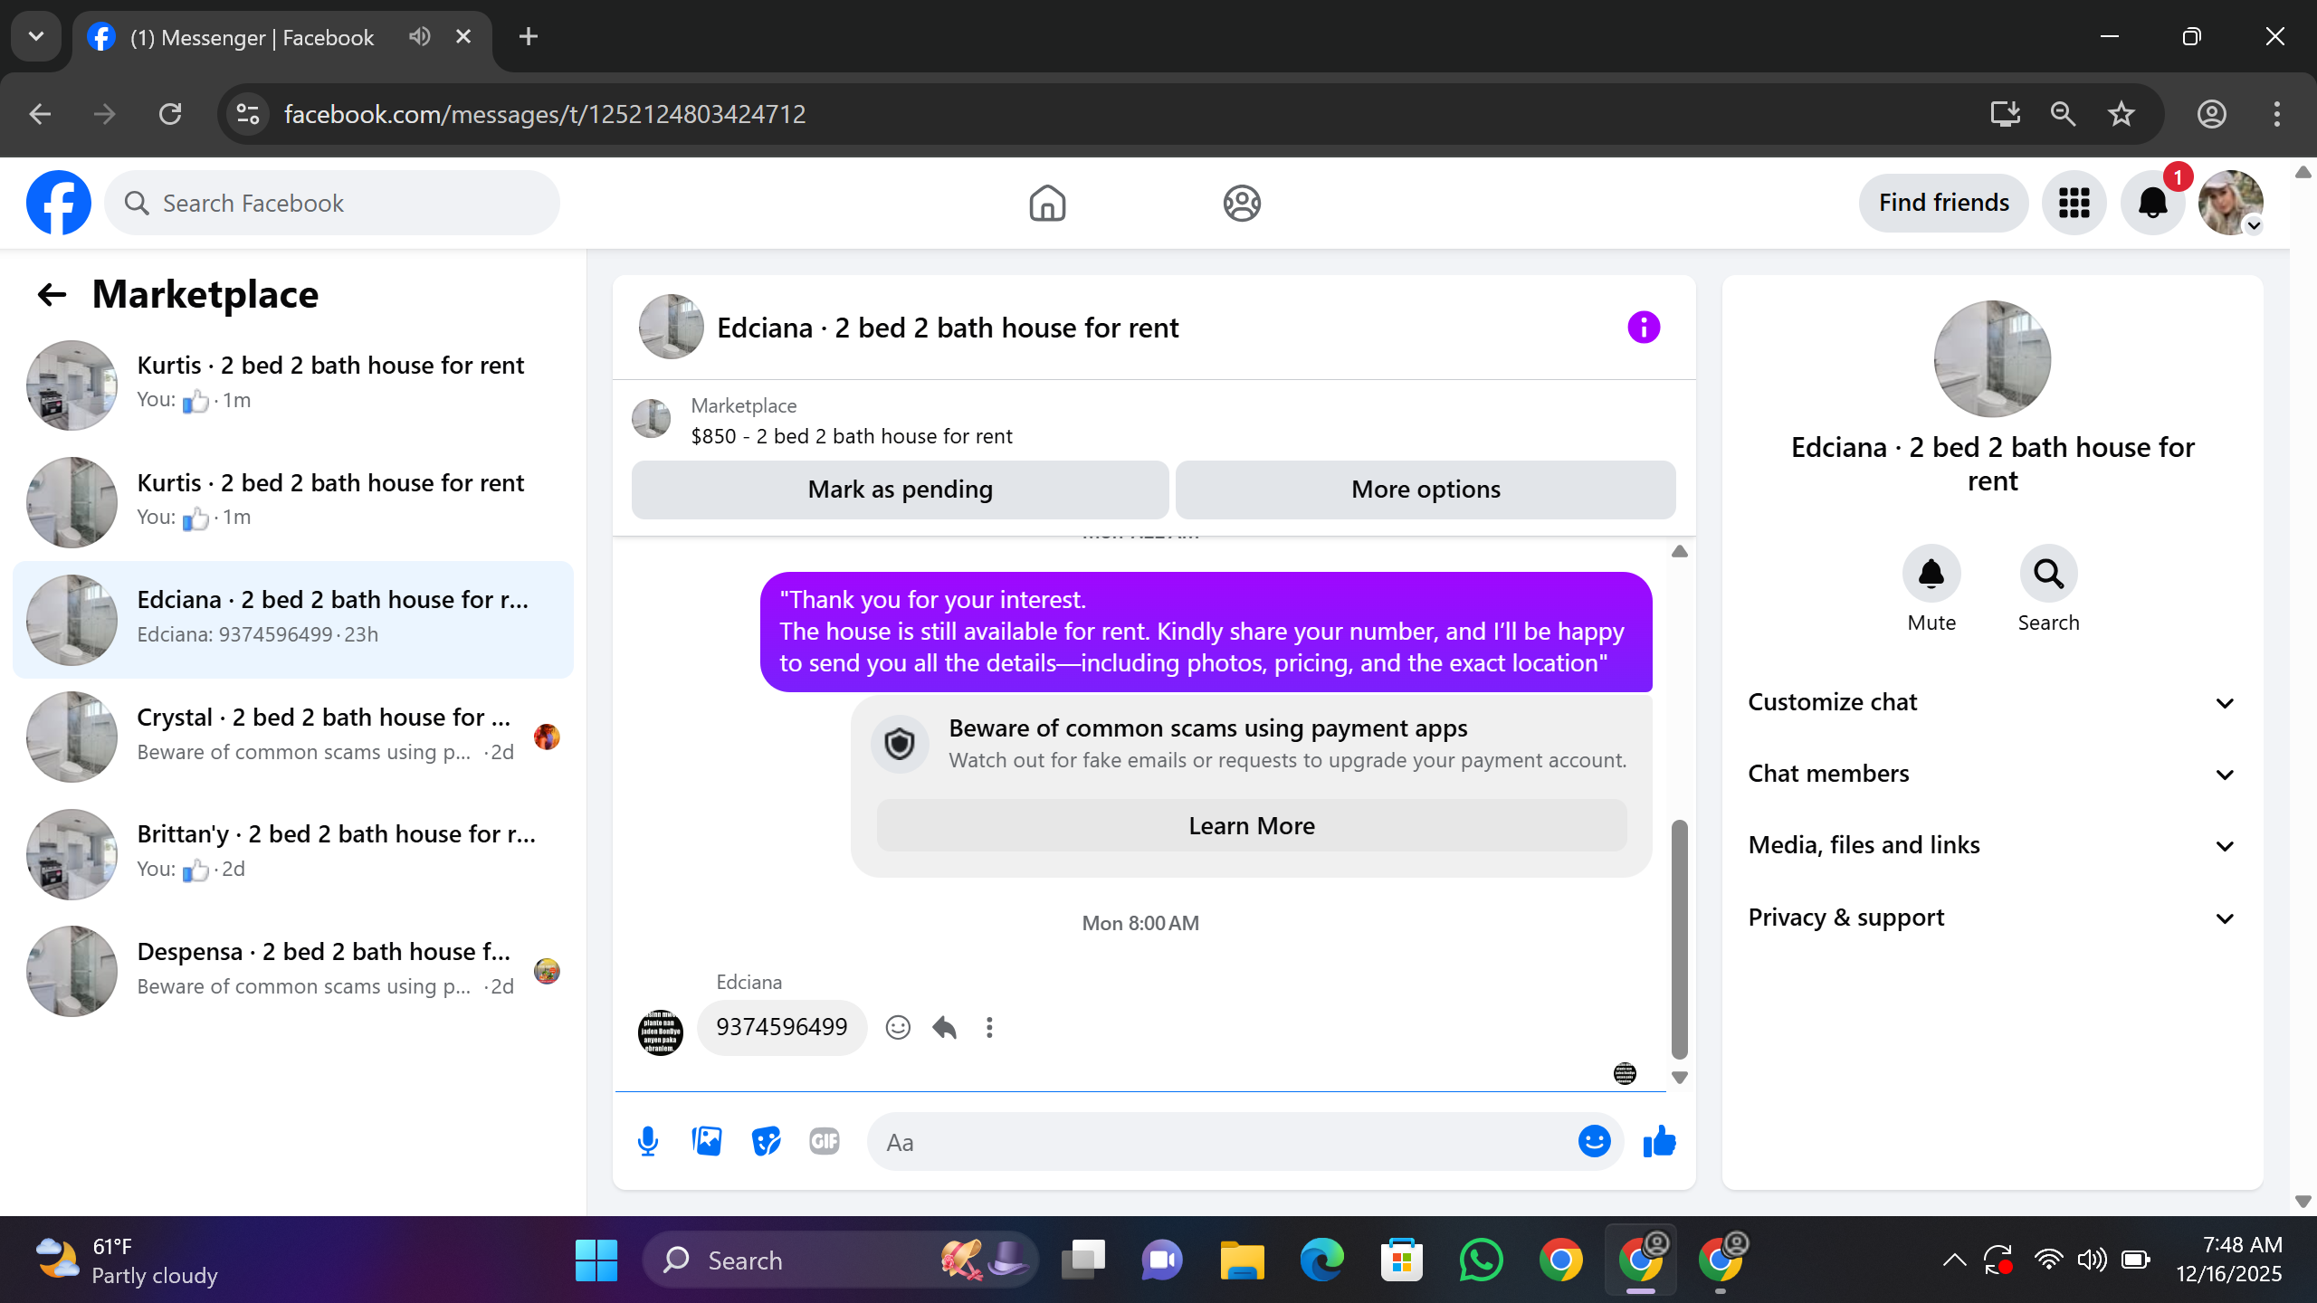Open Microsoft Store from taskbar

pyautogui.click(x=1401, y=1260)
